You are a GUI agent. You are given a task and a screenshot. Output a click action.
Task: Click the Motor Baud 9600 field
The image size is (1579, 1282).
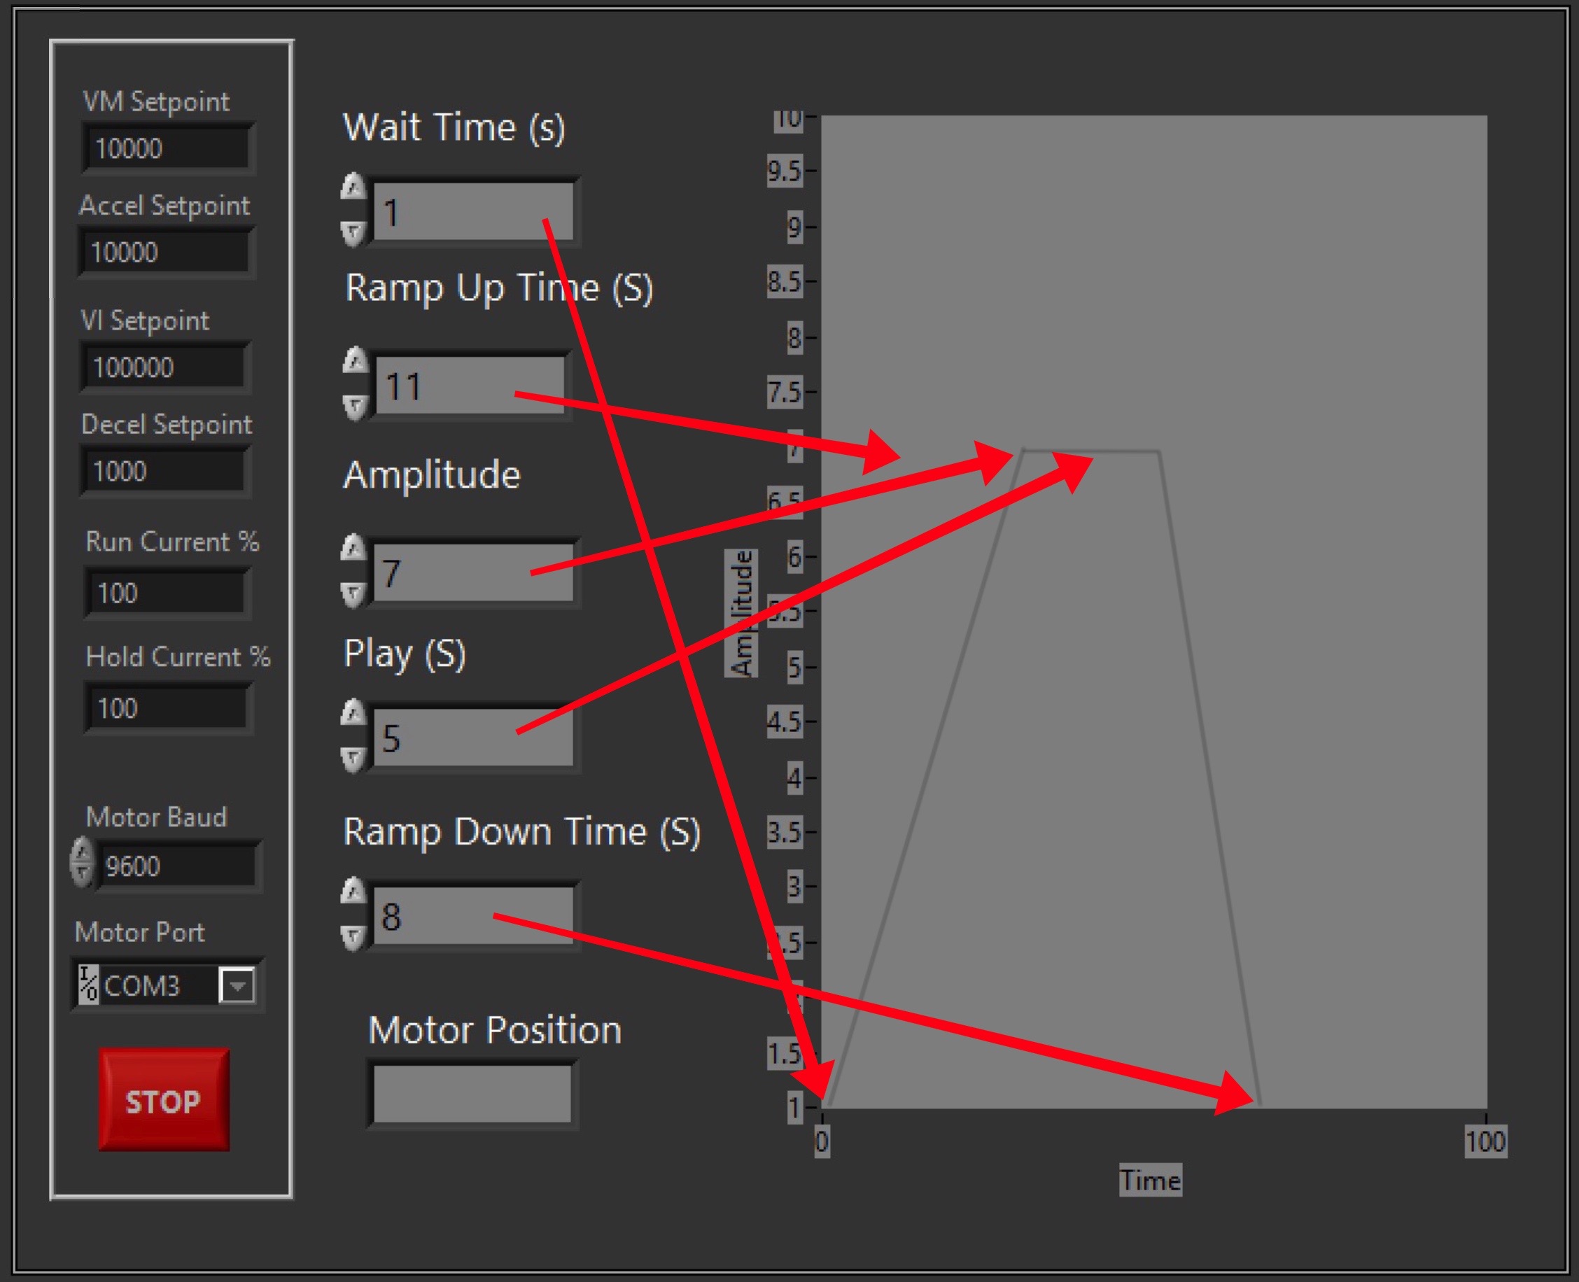click(x=178, y=866)
